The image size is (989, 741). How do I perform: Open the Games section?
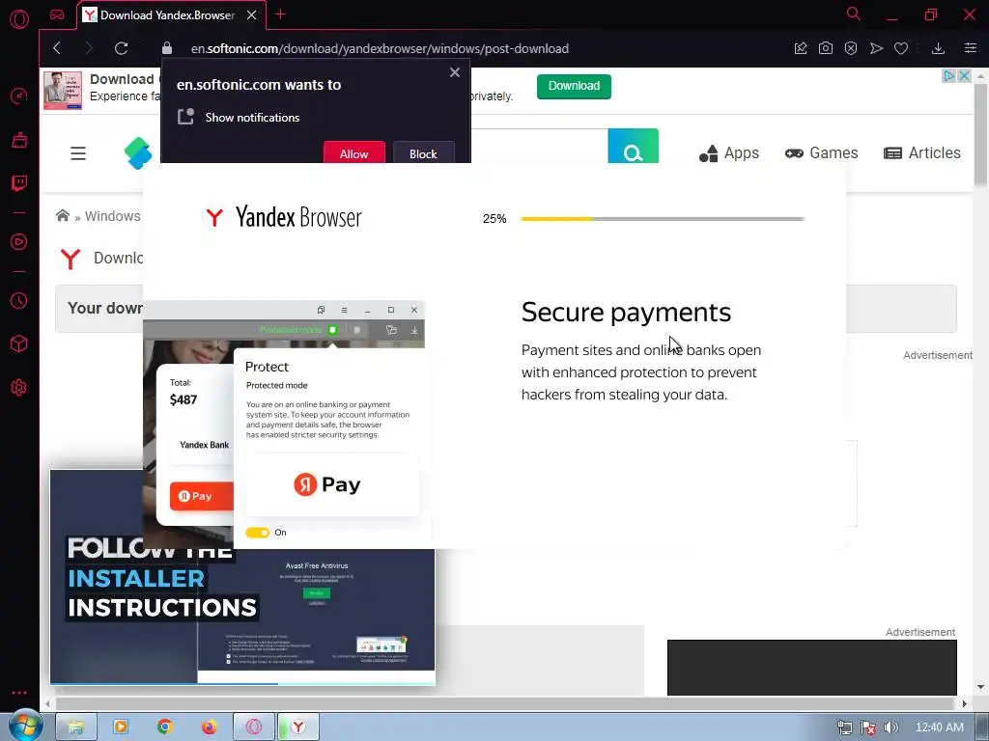pos(821,153)
